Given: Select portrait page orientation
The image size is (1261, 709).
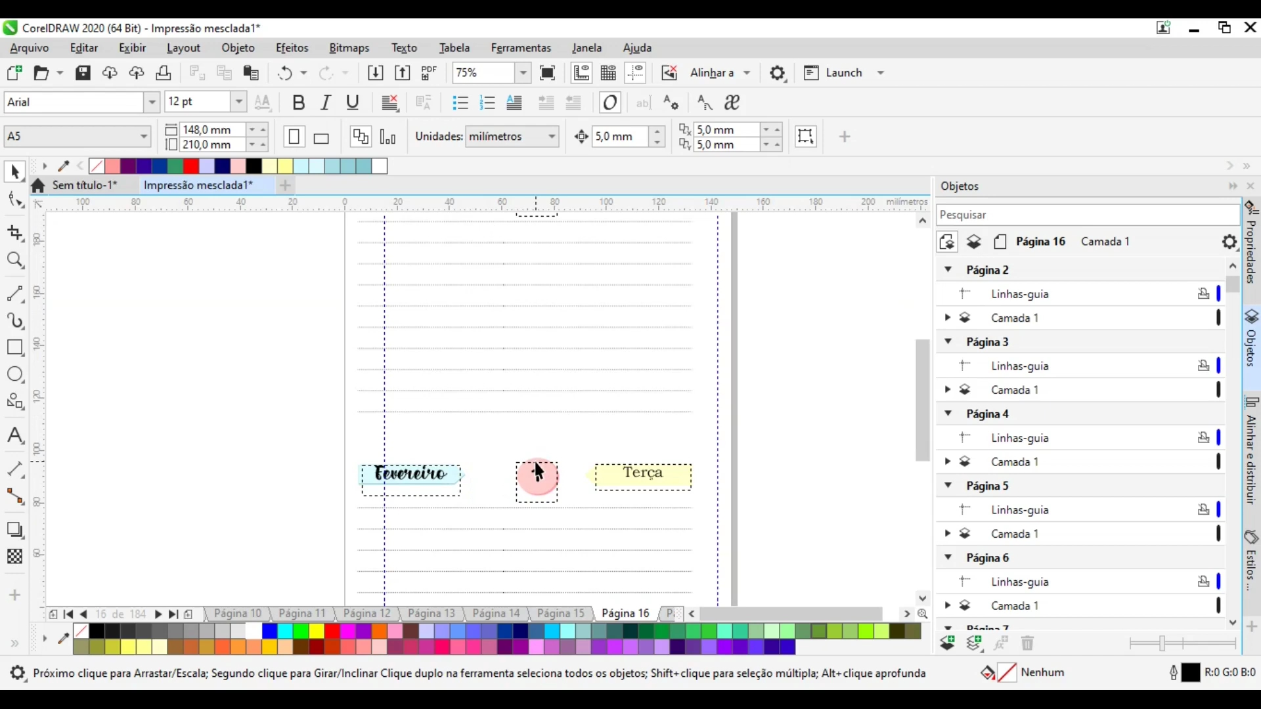Looking at the screenshot, I should 294,137.
